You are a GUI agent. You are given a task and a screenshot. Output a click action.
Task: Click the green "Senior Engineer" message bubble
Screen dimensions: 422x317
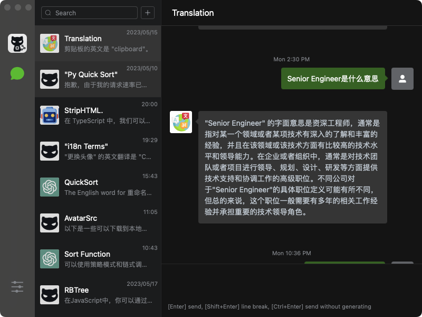[x=333, y=78]
